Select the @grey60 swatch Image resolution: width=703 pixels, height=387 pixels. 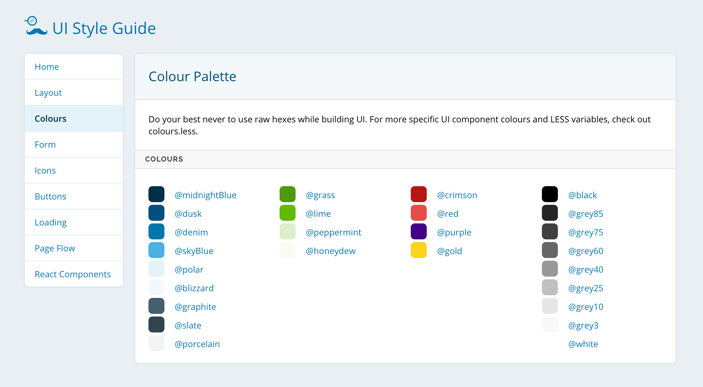click(550, 250)
